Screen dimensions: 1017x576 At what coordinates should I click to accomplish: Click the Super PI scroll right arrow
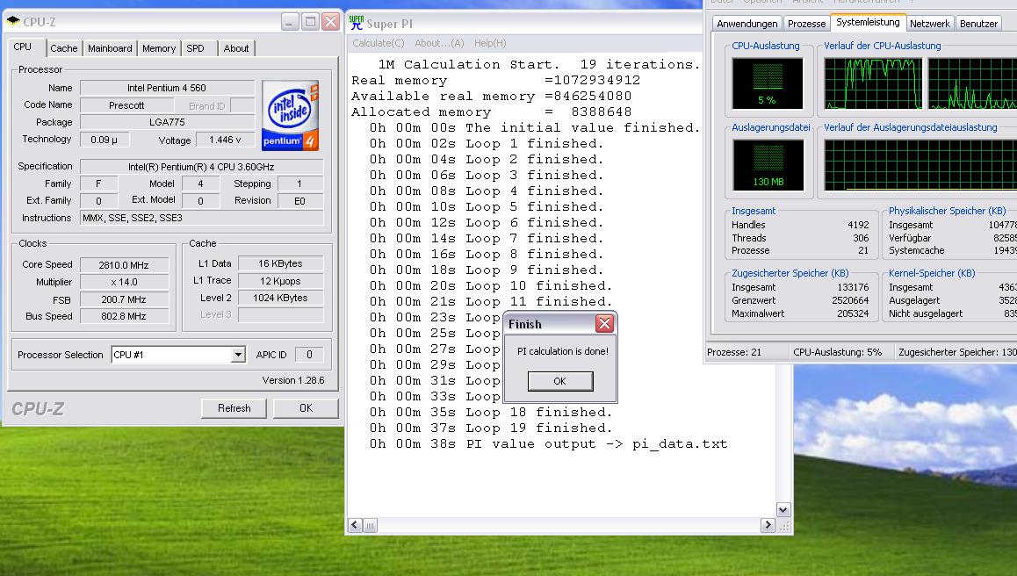tap(767, 525)
